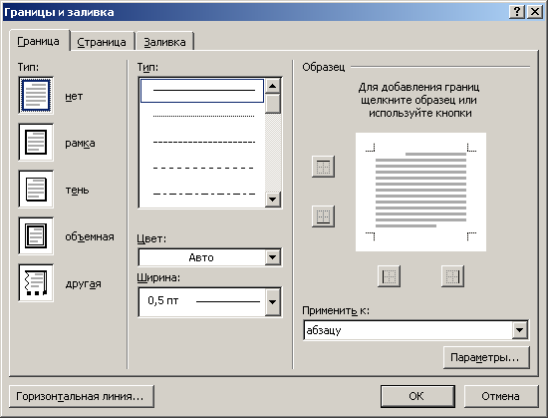Image resolution: width=548 pixels, height=418 pixels.
Task: Click the 'другая' label text
Action: click(83, 283)
